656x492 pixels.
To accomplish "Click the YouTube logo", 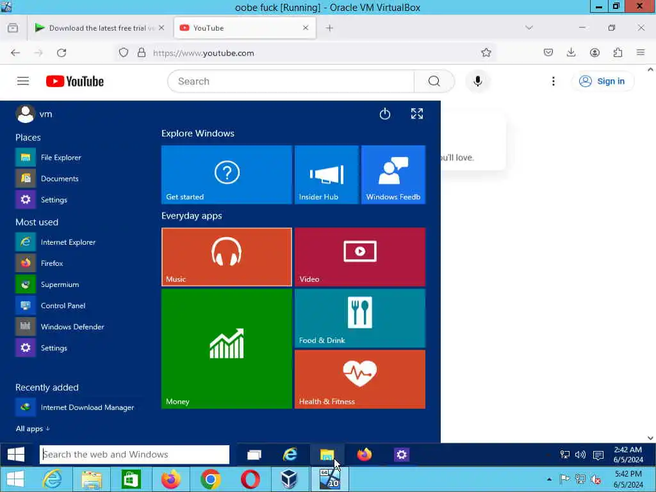I will pyautogui.click(x=75, y=81).
